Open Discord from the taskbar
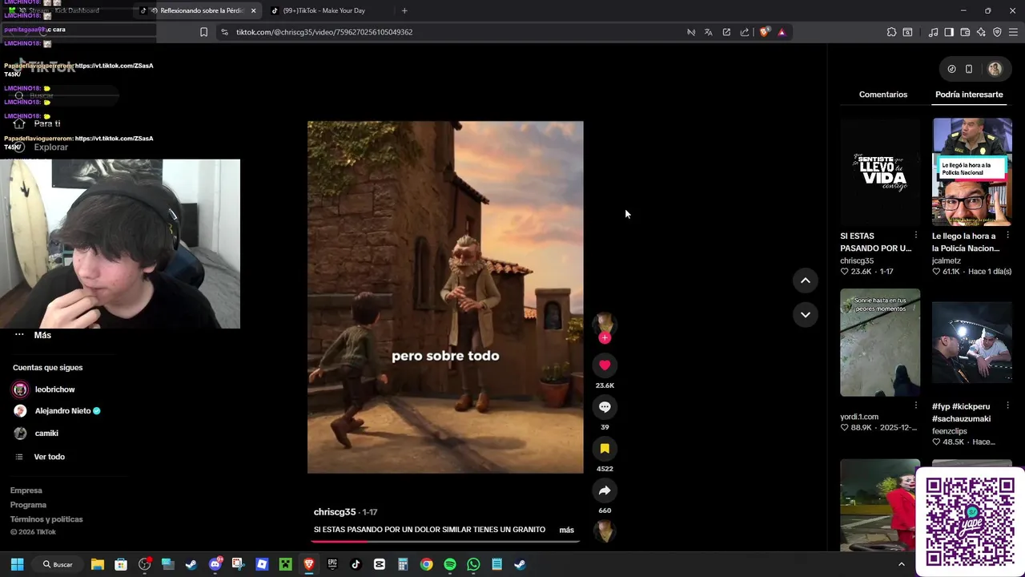The width and height of the screenshot is (1025, 577). click(215, 564)
